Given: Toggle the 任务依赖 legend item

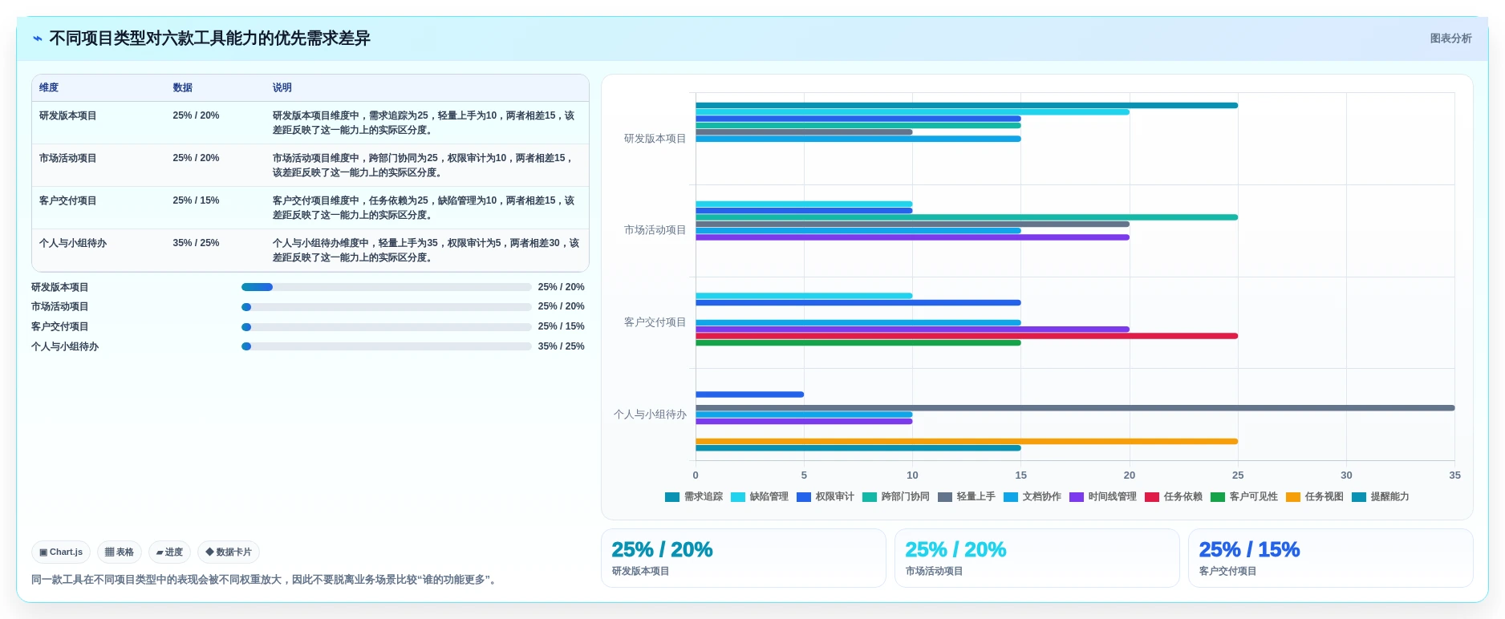Looking at the screenshot, I should click(1174, 497).
